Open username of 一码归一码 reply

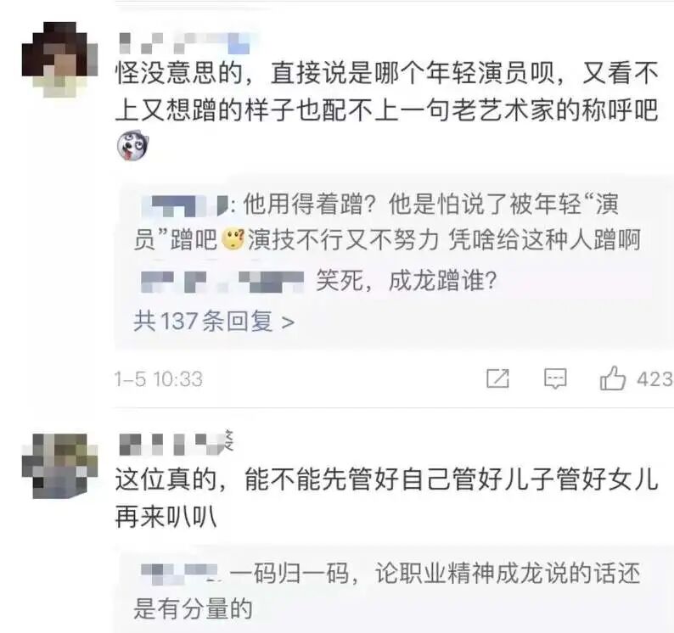click(181, 572)
